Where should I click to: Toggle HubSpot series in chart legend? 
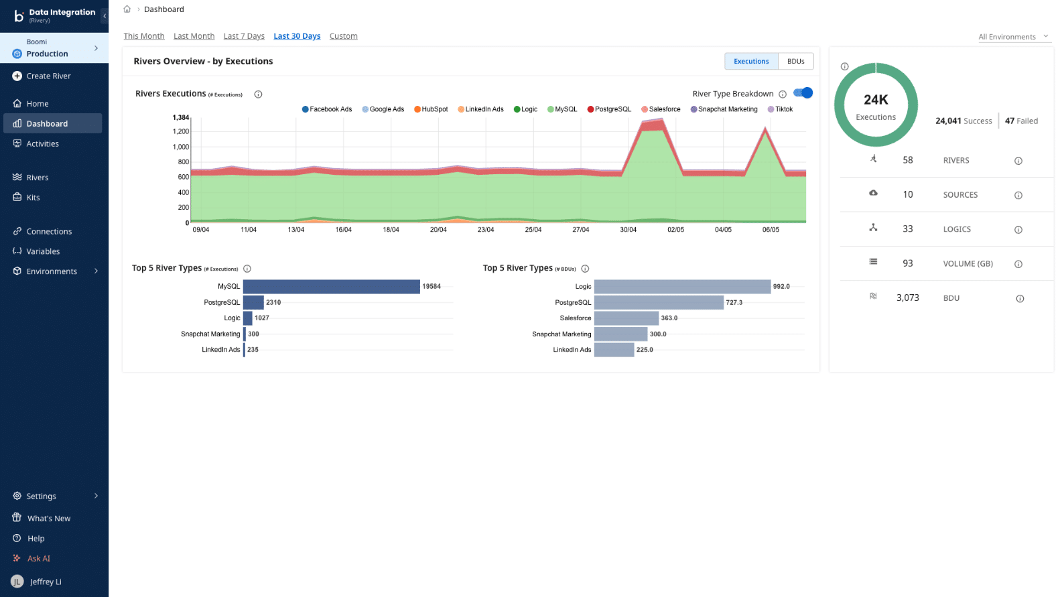[x=431, y=109]
